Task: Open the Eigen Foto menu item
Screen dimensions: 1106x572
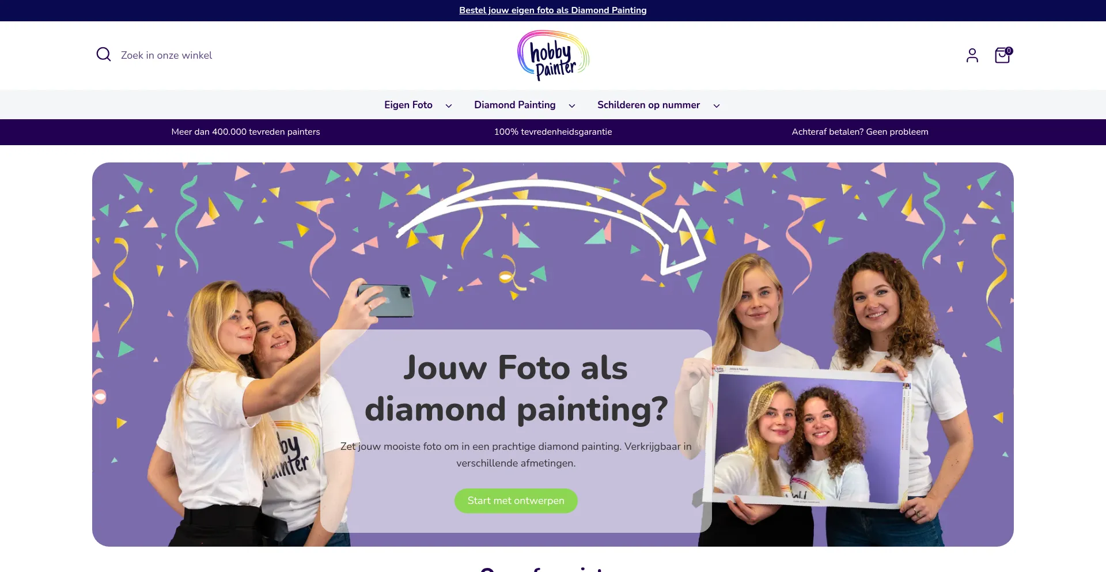Action: pos(408,105)
